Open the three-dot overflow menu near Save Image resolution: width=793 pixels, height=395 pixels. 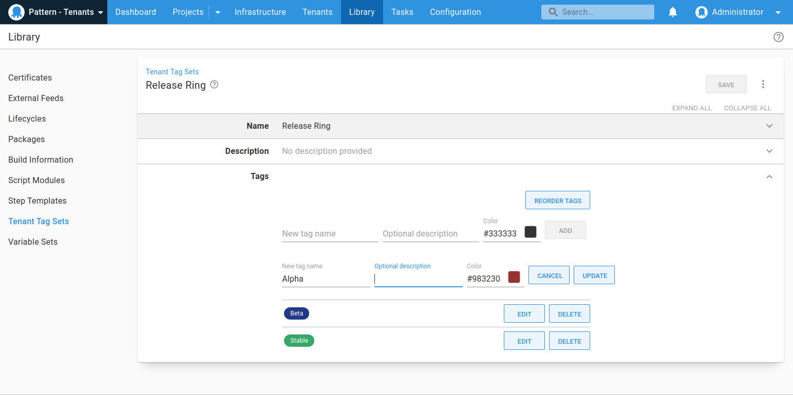[x=763, y=85]
